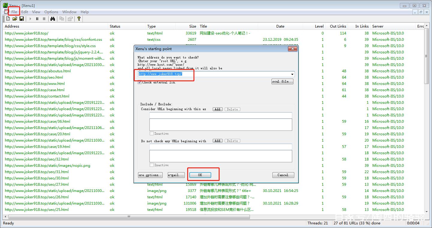Click the Pause toolbar icon
432x228 pixels.
[37, 19]
